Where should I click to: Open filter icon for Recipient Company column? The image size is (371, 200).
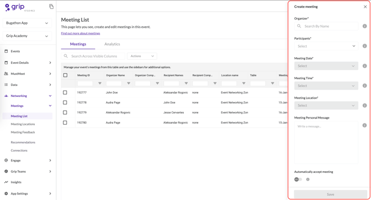(215, 83)
